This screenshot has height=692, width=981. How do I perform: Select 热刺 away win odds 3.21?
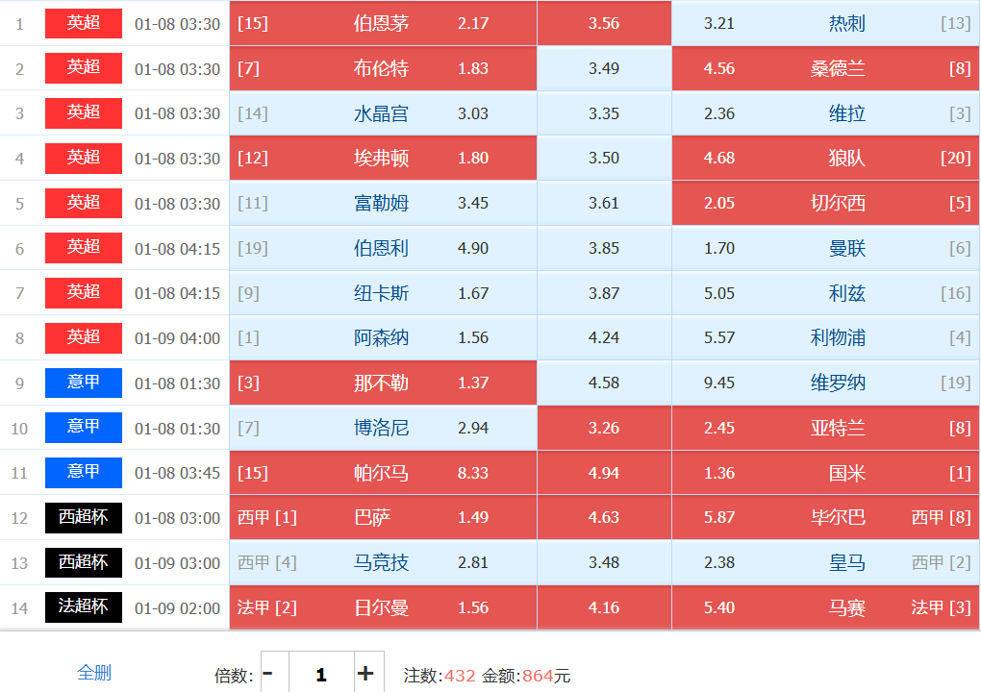825,23
